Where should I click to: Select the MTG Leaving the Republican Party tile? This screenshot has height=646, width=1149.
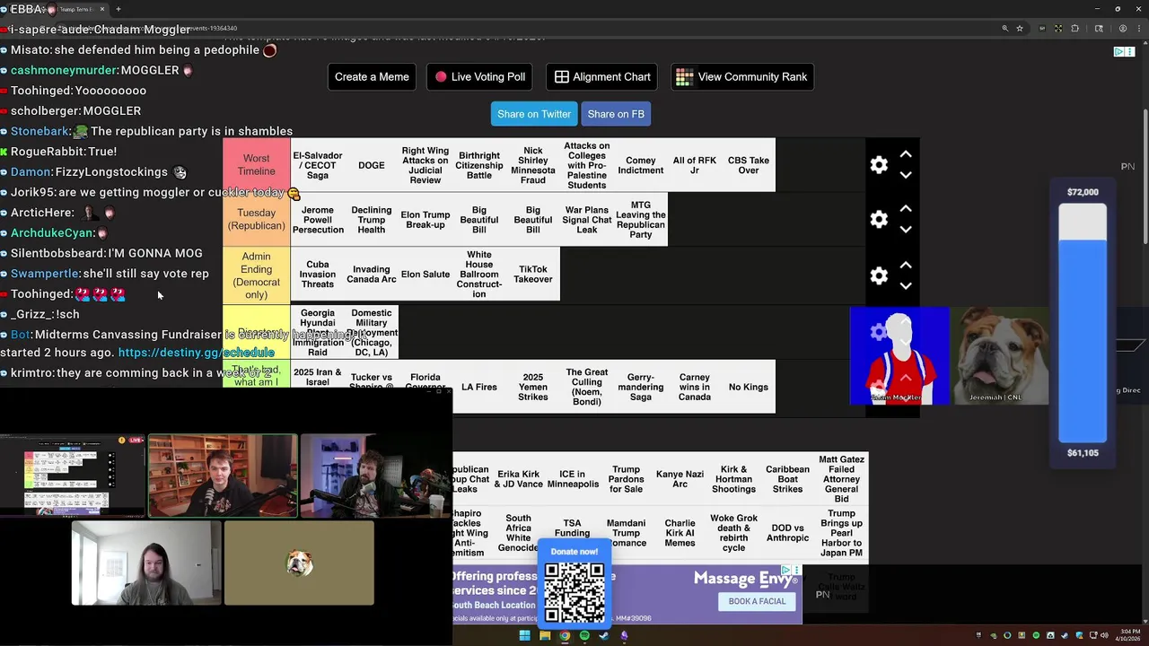point(641,219)
